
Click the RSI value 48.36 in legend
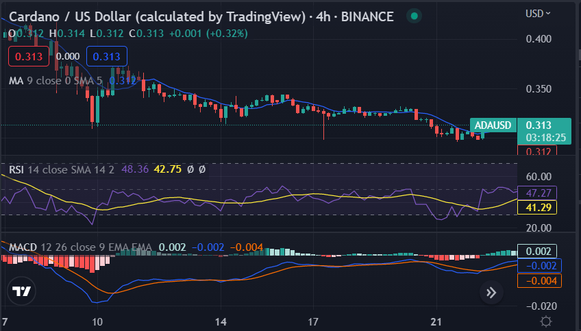[x=135, y=169]
